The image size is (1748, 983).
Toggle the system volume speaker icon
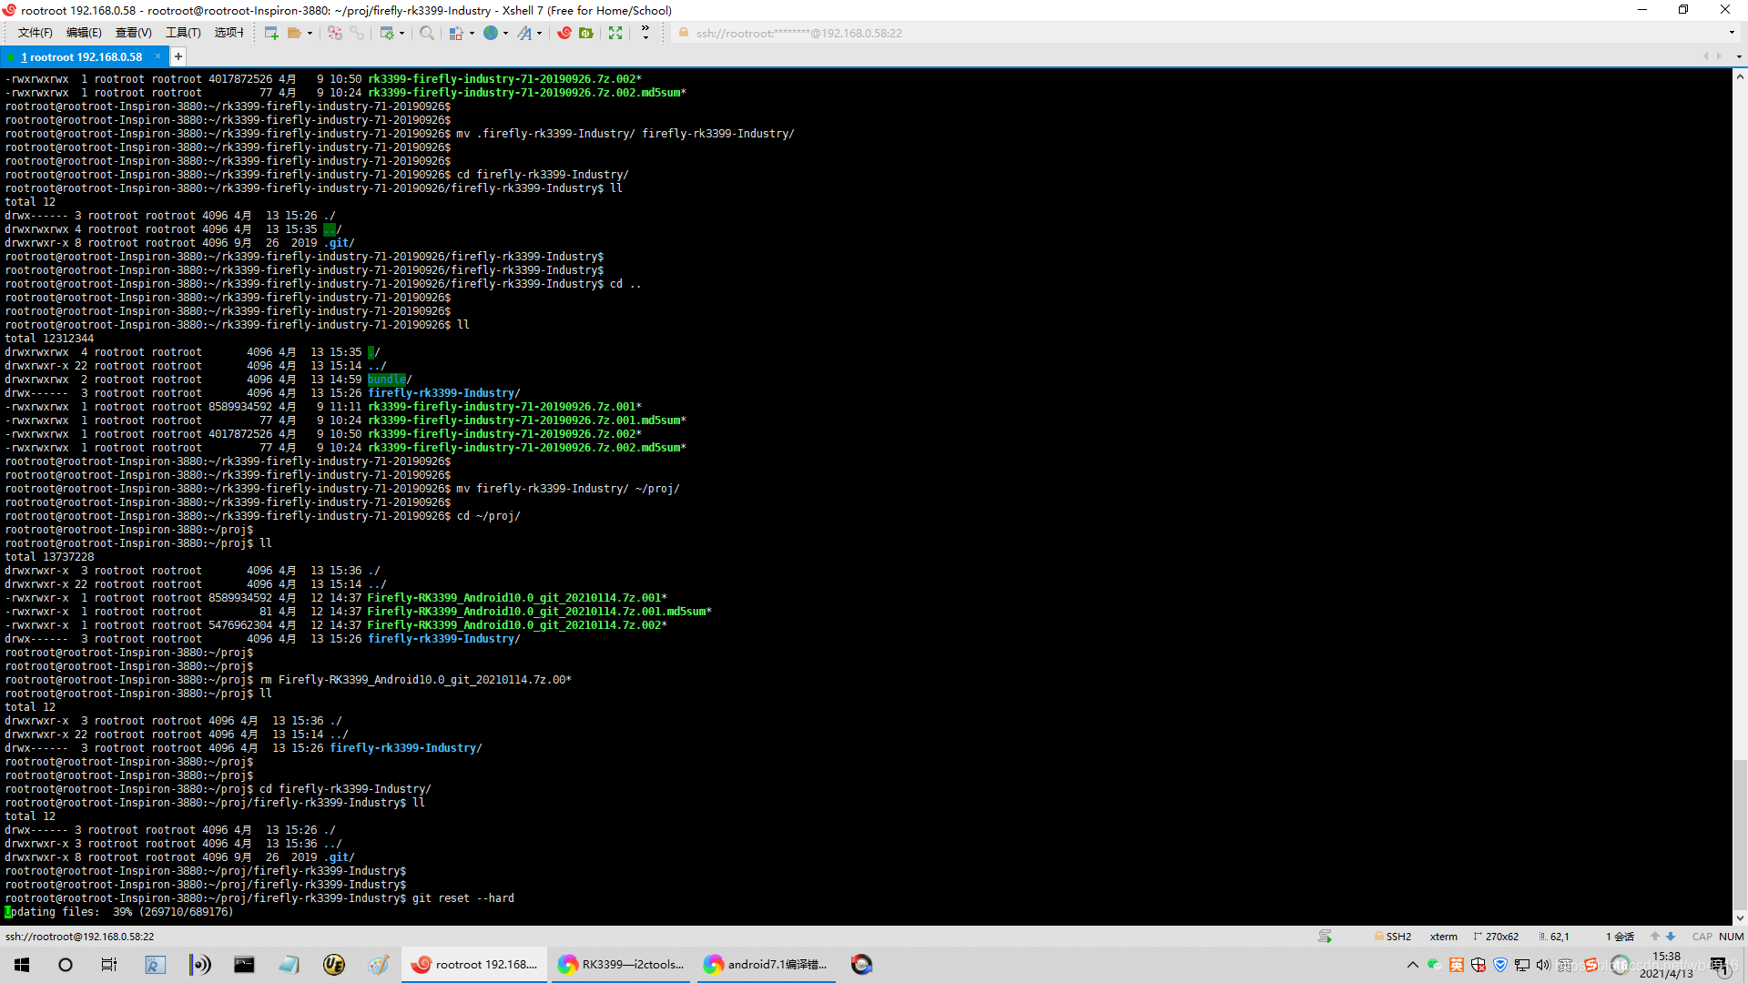[x=1542, y=965]
